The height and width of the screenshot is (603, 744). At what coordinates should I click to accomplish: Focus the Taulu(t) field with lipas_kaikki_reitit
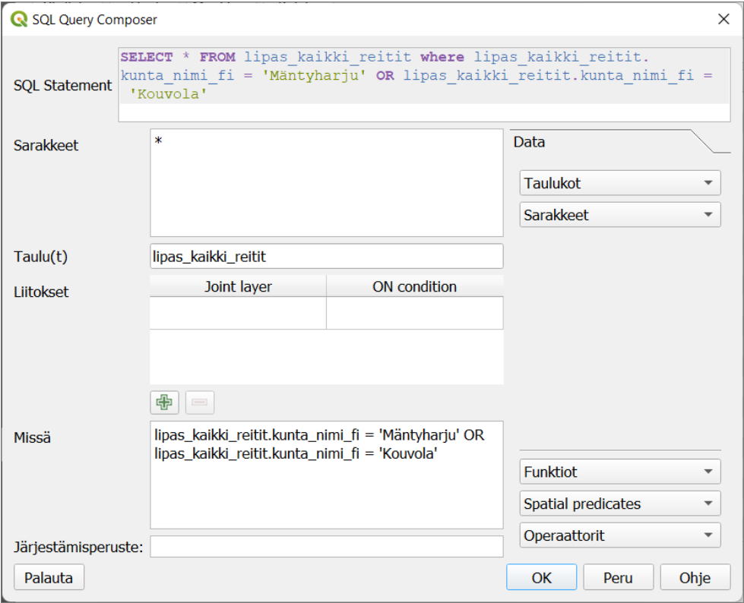327,257
